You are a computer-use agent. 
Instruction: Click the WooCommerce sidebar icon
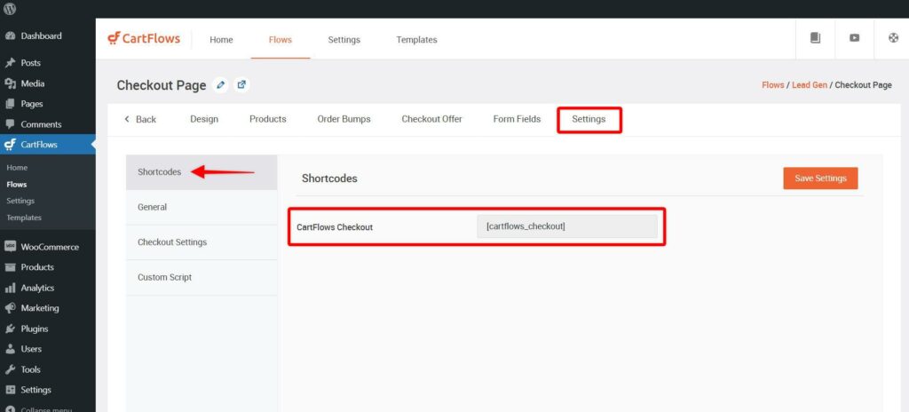coord(10,247)
